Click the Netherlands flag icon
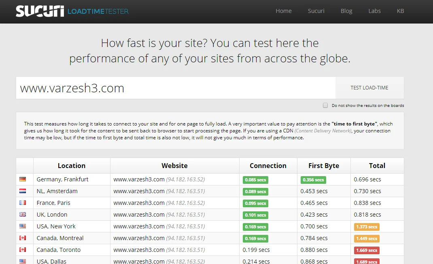Screen dimensions: 433x264 point(23,191)
